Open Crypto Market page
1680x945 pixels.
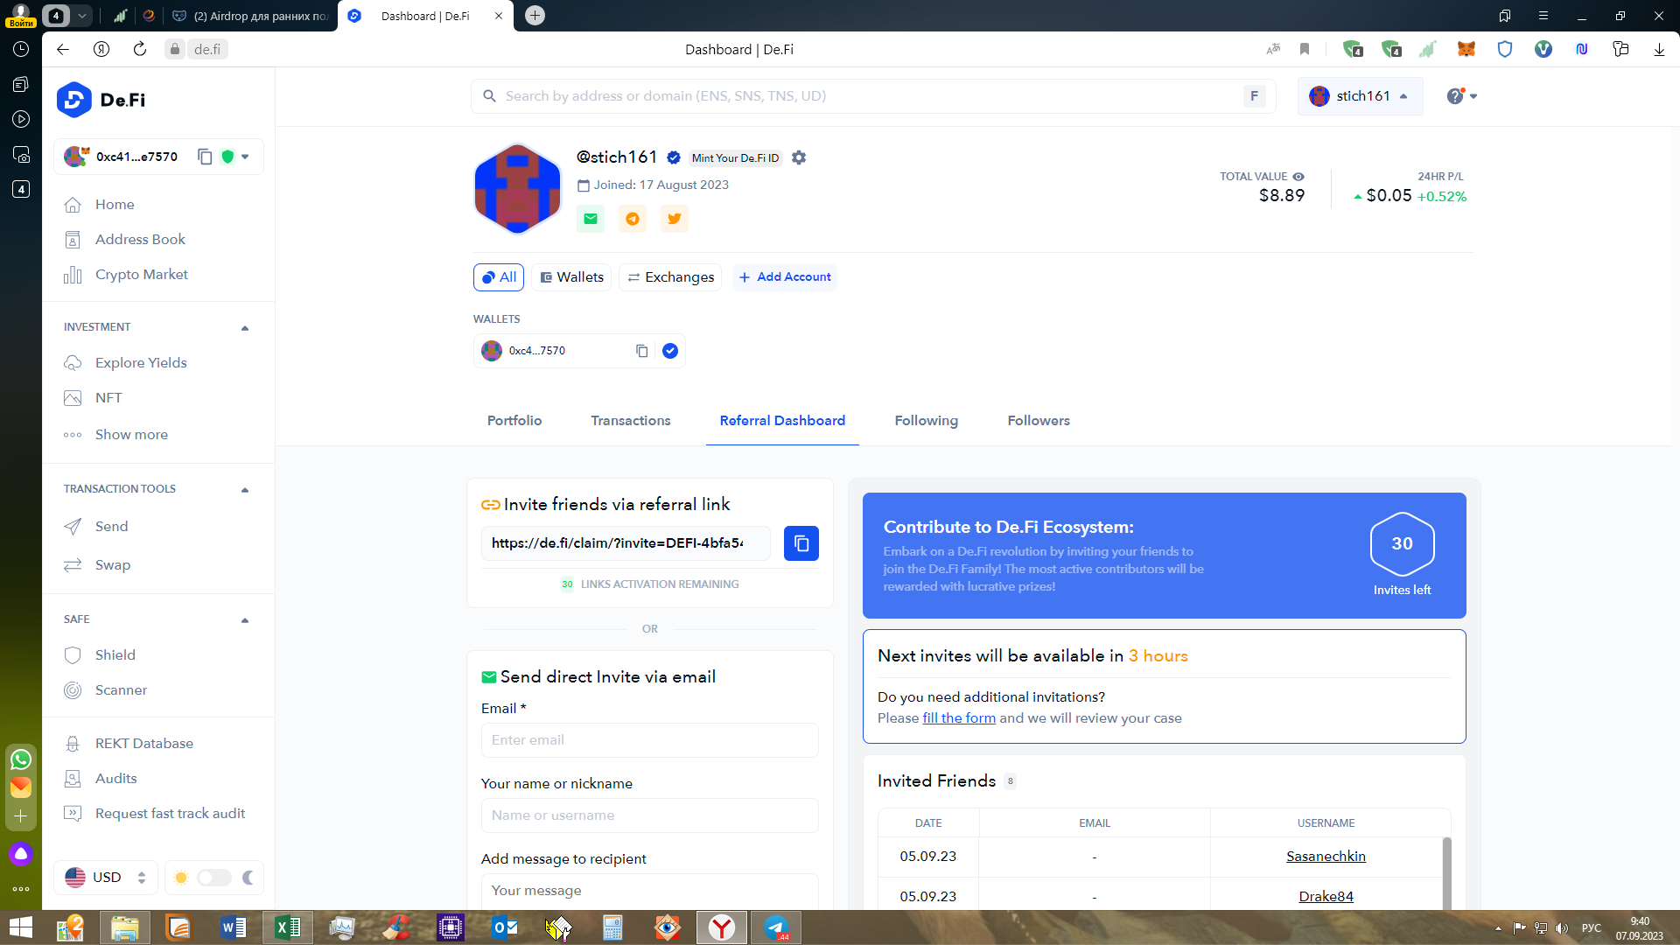142,275
